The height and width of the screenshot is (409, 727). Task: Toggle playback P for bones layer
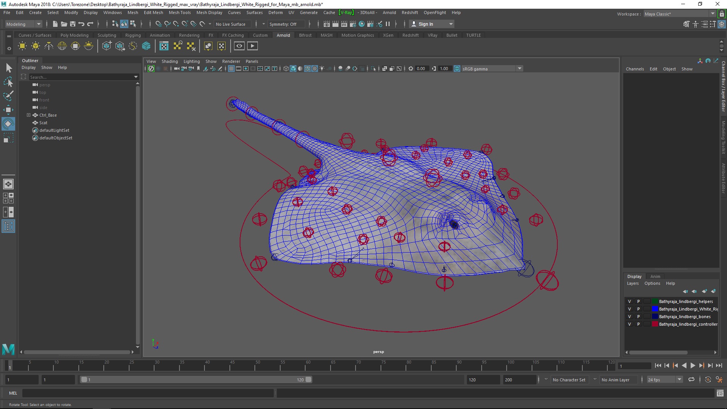[x=638, y=317]
